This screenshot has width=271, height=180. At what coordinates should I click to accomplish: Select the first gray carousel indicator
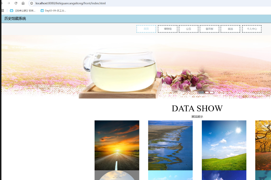click(201, 93)
